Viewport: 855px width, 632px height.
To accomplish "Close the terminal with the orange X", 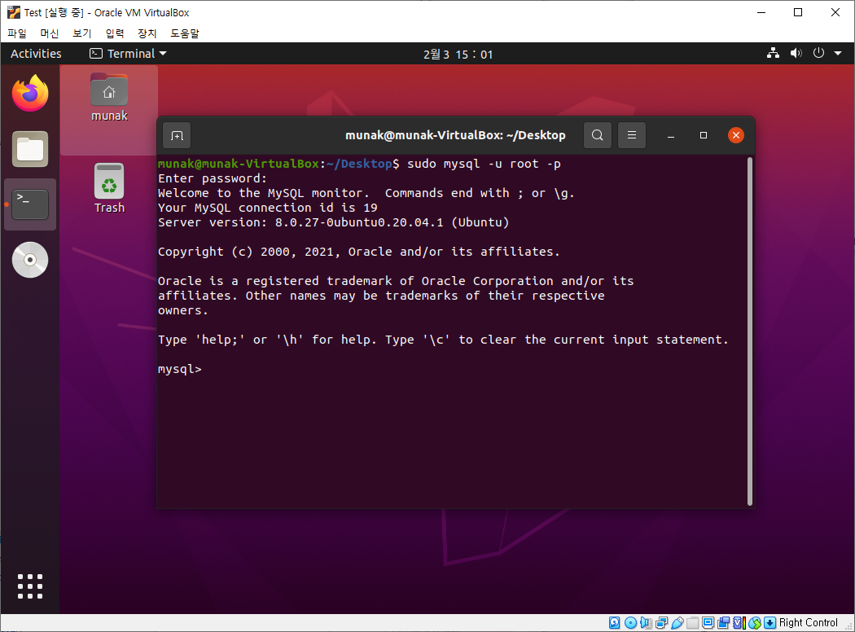I will click(x=735, y=135).
